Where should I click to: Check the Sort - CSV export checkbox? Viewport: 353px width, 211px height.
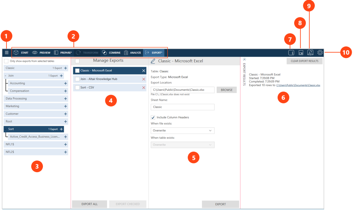77,88
